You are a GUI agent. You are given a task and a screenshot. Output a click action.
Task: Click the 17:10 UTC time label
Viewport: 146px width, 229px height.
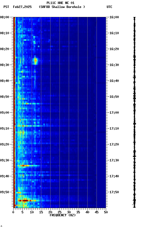coord(114,129)
